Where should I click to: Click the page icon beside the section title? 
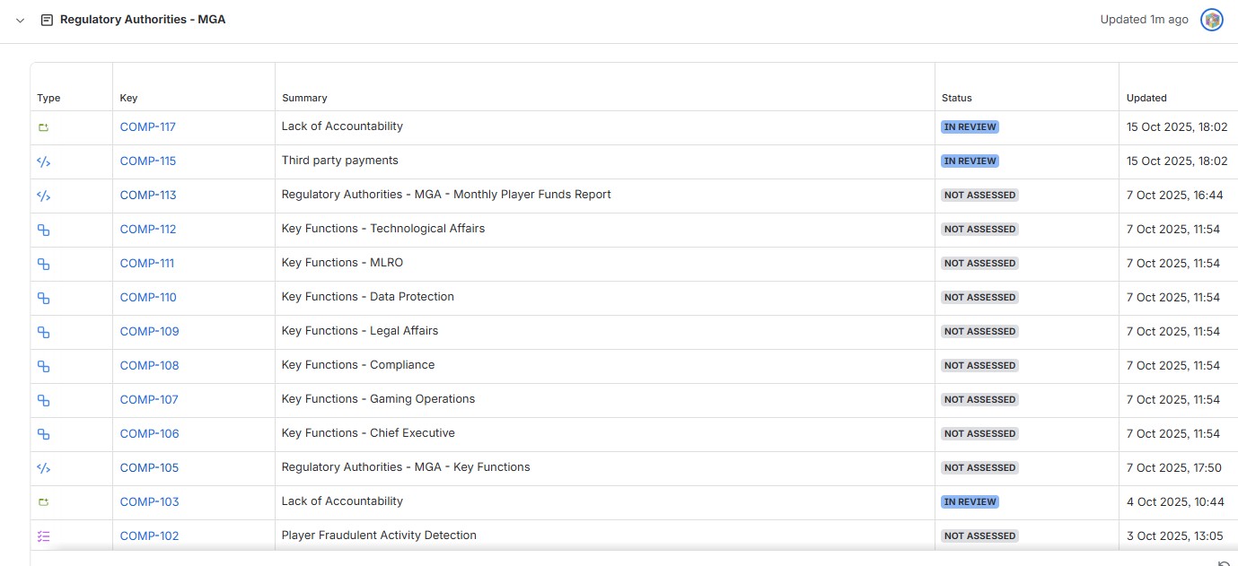[x=47, y=20]
